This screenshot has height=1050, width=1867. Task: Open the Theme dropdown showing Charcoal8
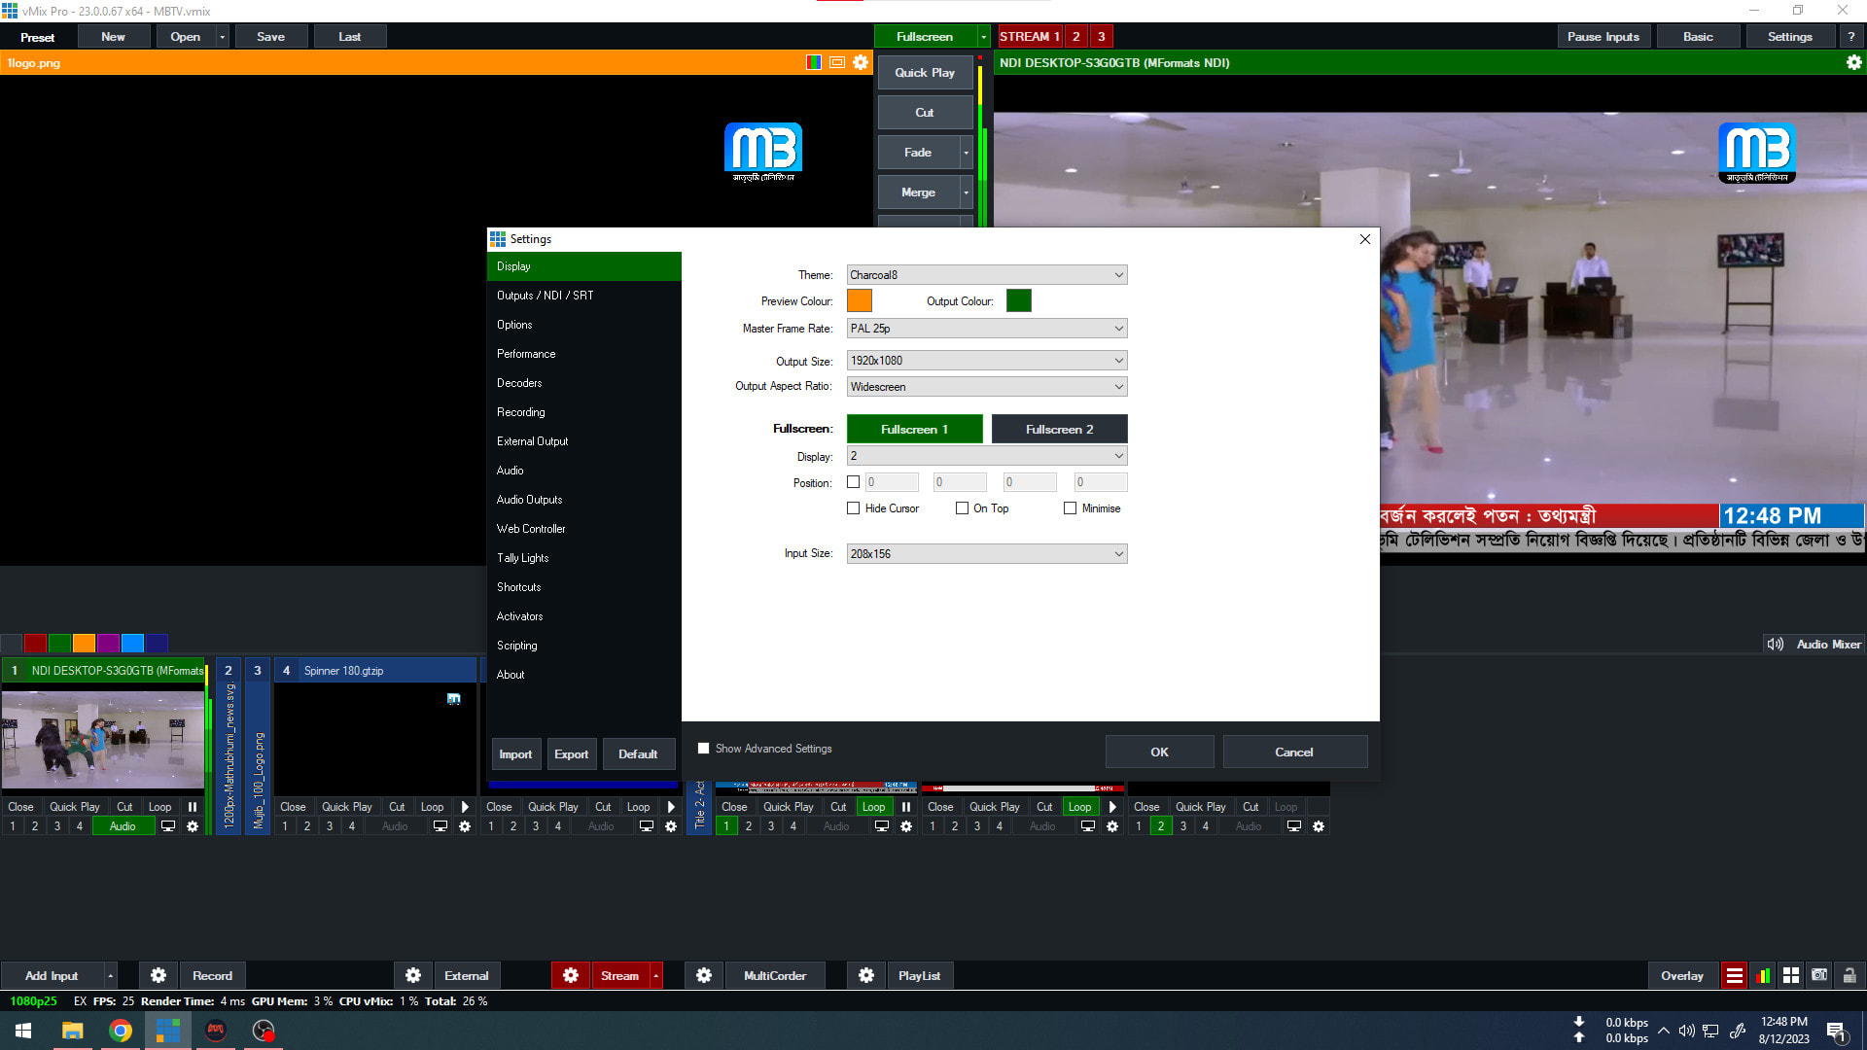pos(986,274)
